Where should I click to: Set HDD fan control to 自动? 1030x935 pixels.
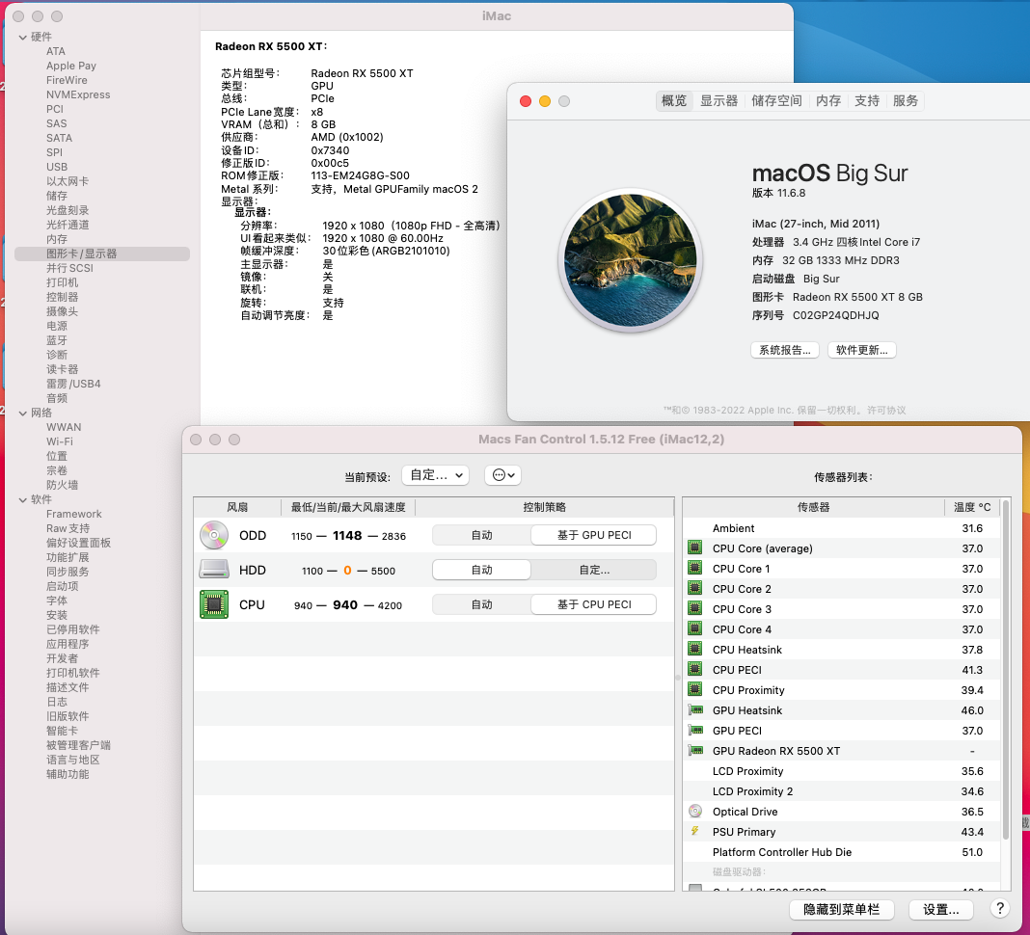point(481,570)
